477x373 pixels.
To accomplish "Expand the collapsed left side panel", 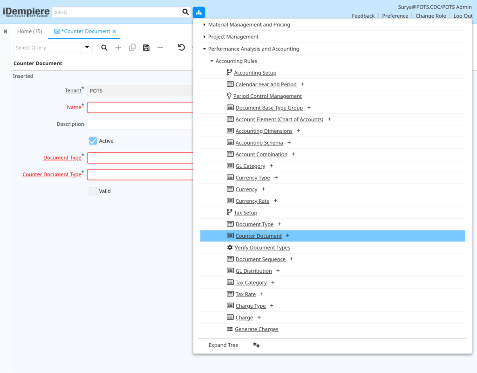I will coord(6,31).
